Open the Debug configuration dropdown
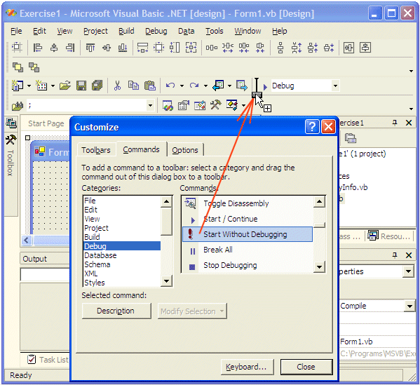Screen dimensions: 420x385 (x=335, y=86)
